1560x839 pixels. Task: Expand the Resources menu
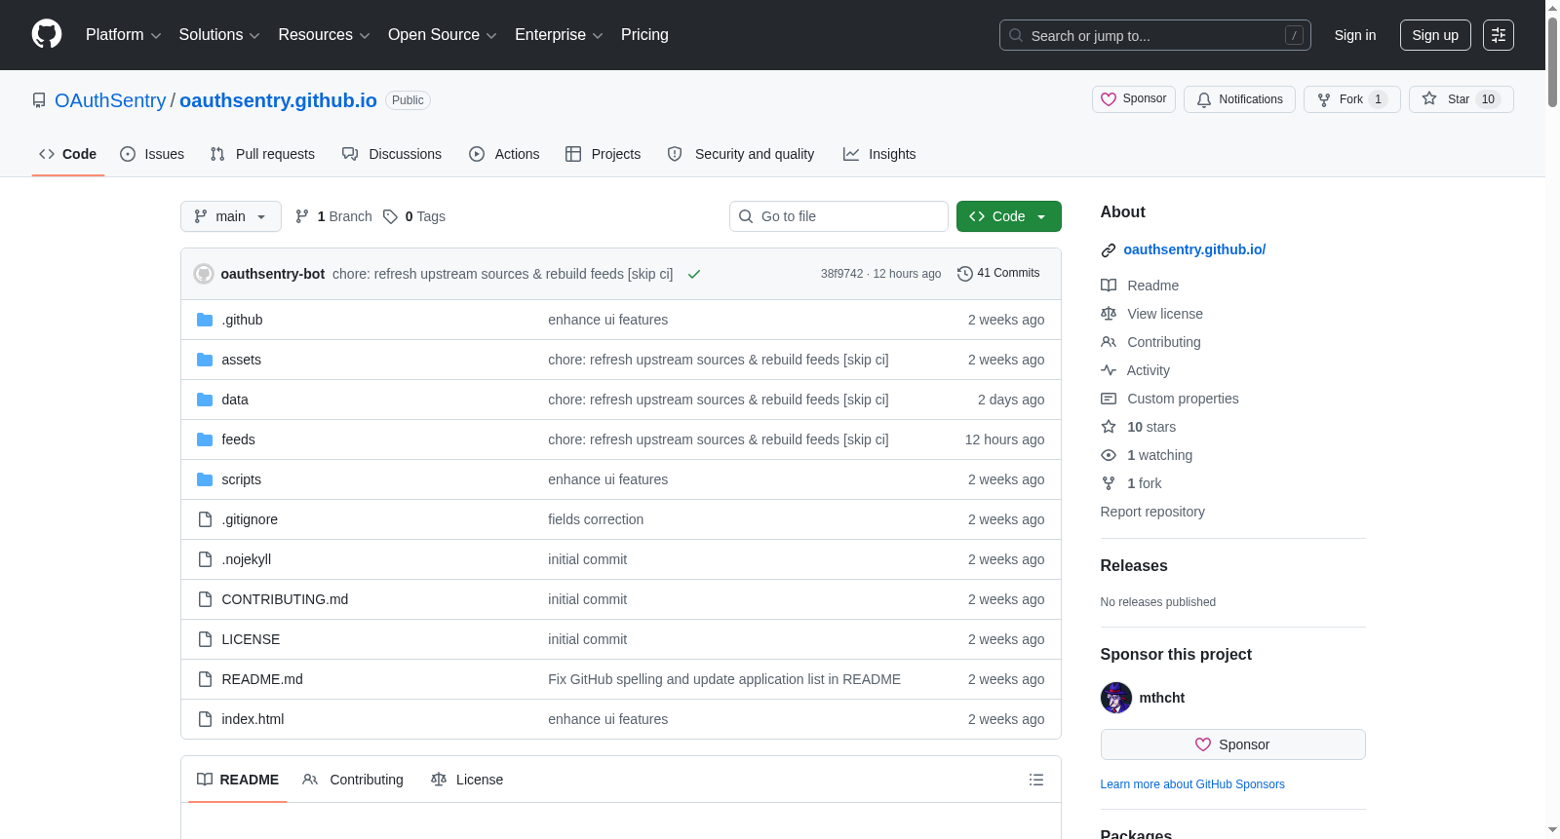tap(324, 35)
